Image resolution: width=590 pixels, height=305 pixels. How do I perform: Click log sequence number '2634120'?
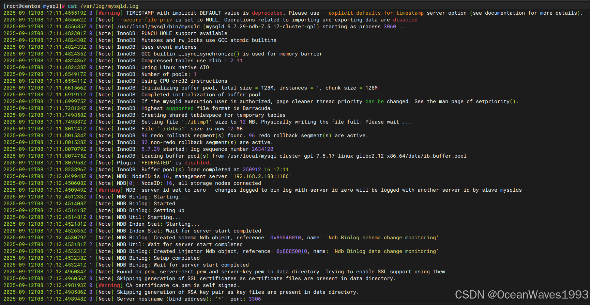pyautogui.click(x=262, y=149)
